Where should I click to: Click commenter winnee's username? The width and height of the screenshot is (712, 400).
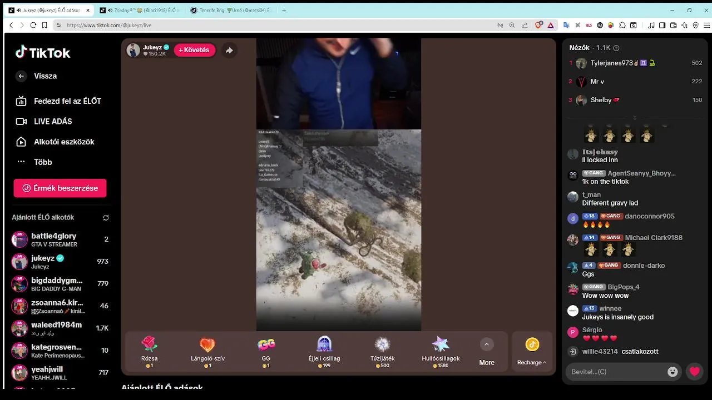coord(610,309)
